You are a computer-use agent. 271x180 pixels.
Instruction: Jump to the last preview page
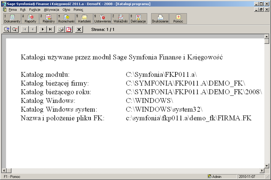point(50,29)
